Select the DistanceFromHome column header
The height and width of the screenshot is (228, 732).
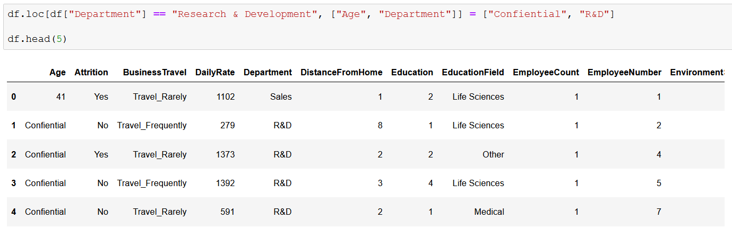pyautogui.click(x=341, y=73)
